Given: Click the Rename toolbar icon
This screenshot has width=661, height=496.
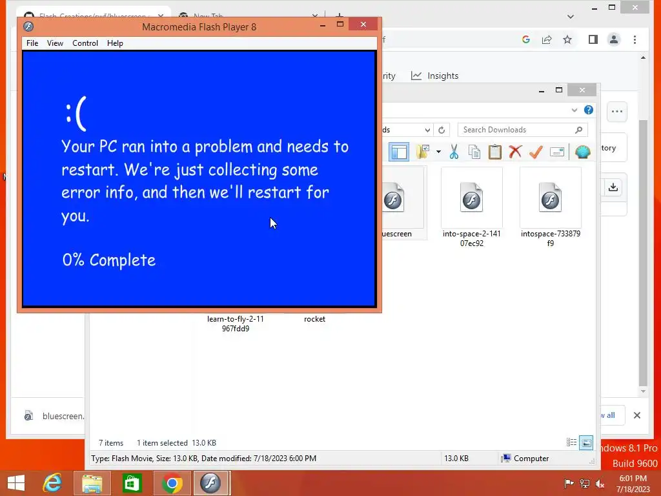Looking at the screenshot, I should coord(557,152).
